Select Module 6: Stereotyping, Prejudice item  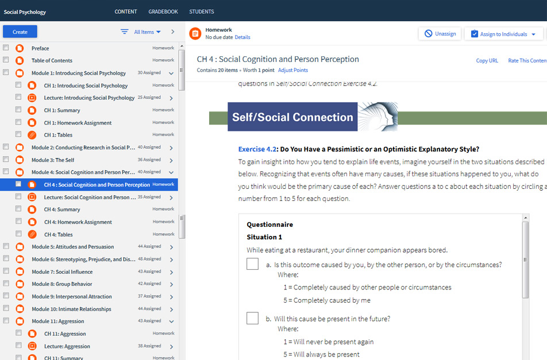83,260
